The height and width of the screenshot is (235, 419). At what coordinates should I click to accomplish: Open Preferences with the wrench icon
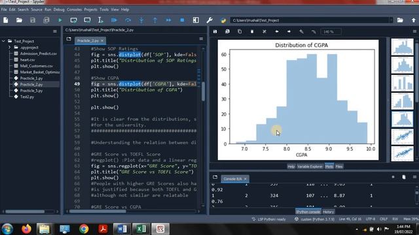click(209, 20)
